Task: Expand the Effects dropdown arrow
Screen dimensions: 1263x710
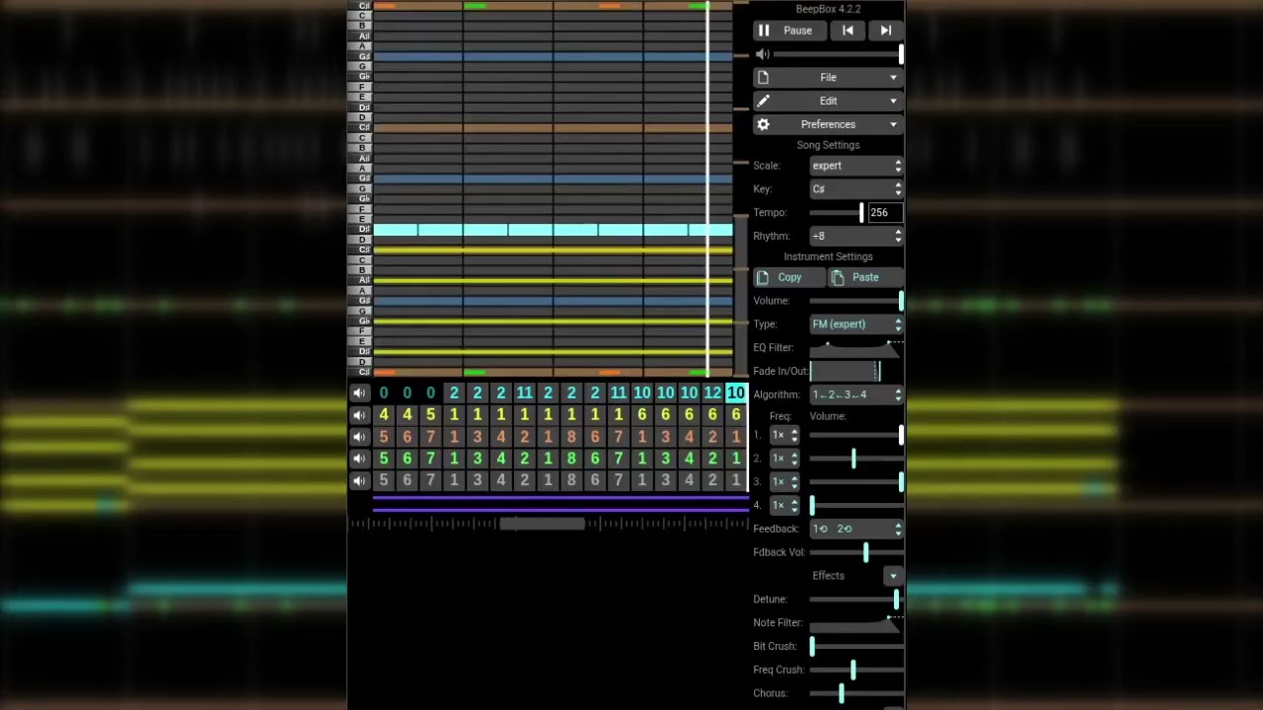Action: (893, 576)
